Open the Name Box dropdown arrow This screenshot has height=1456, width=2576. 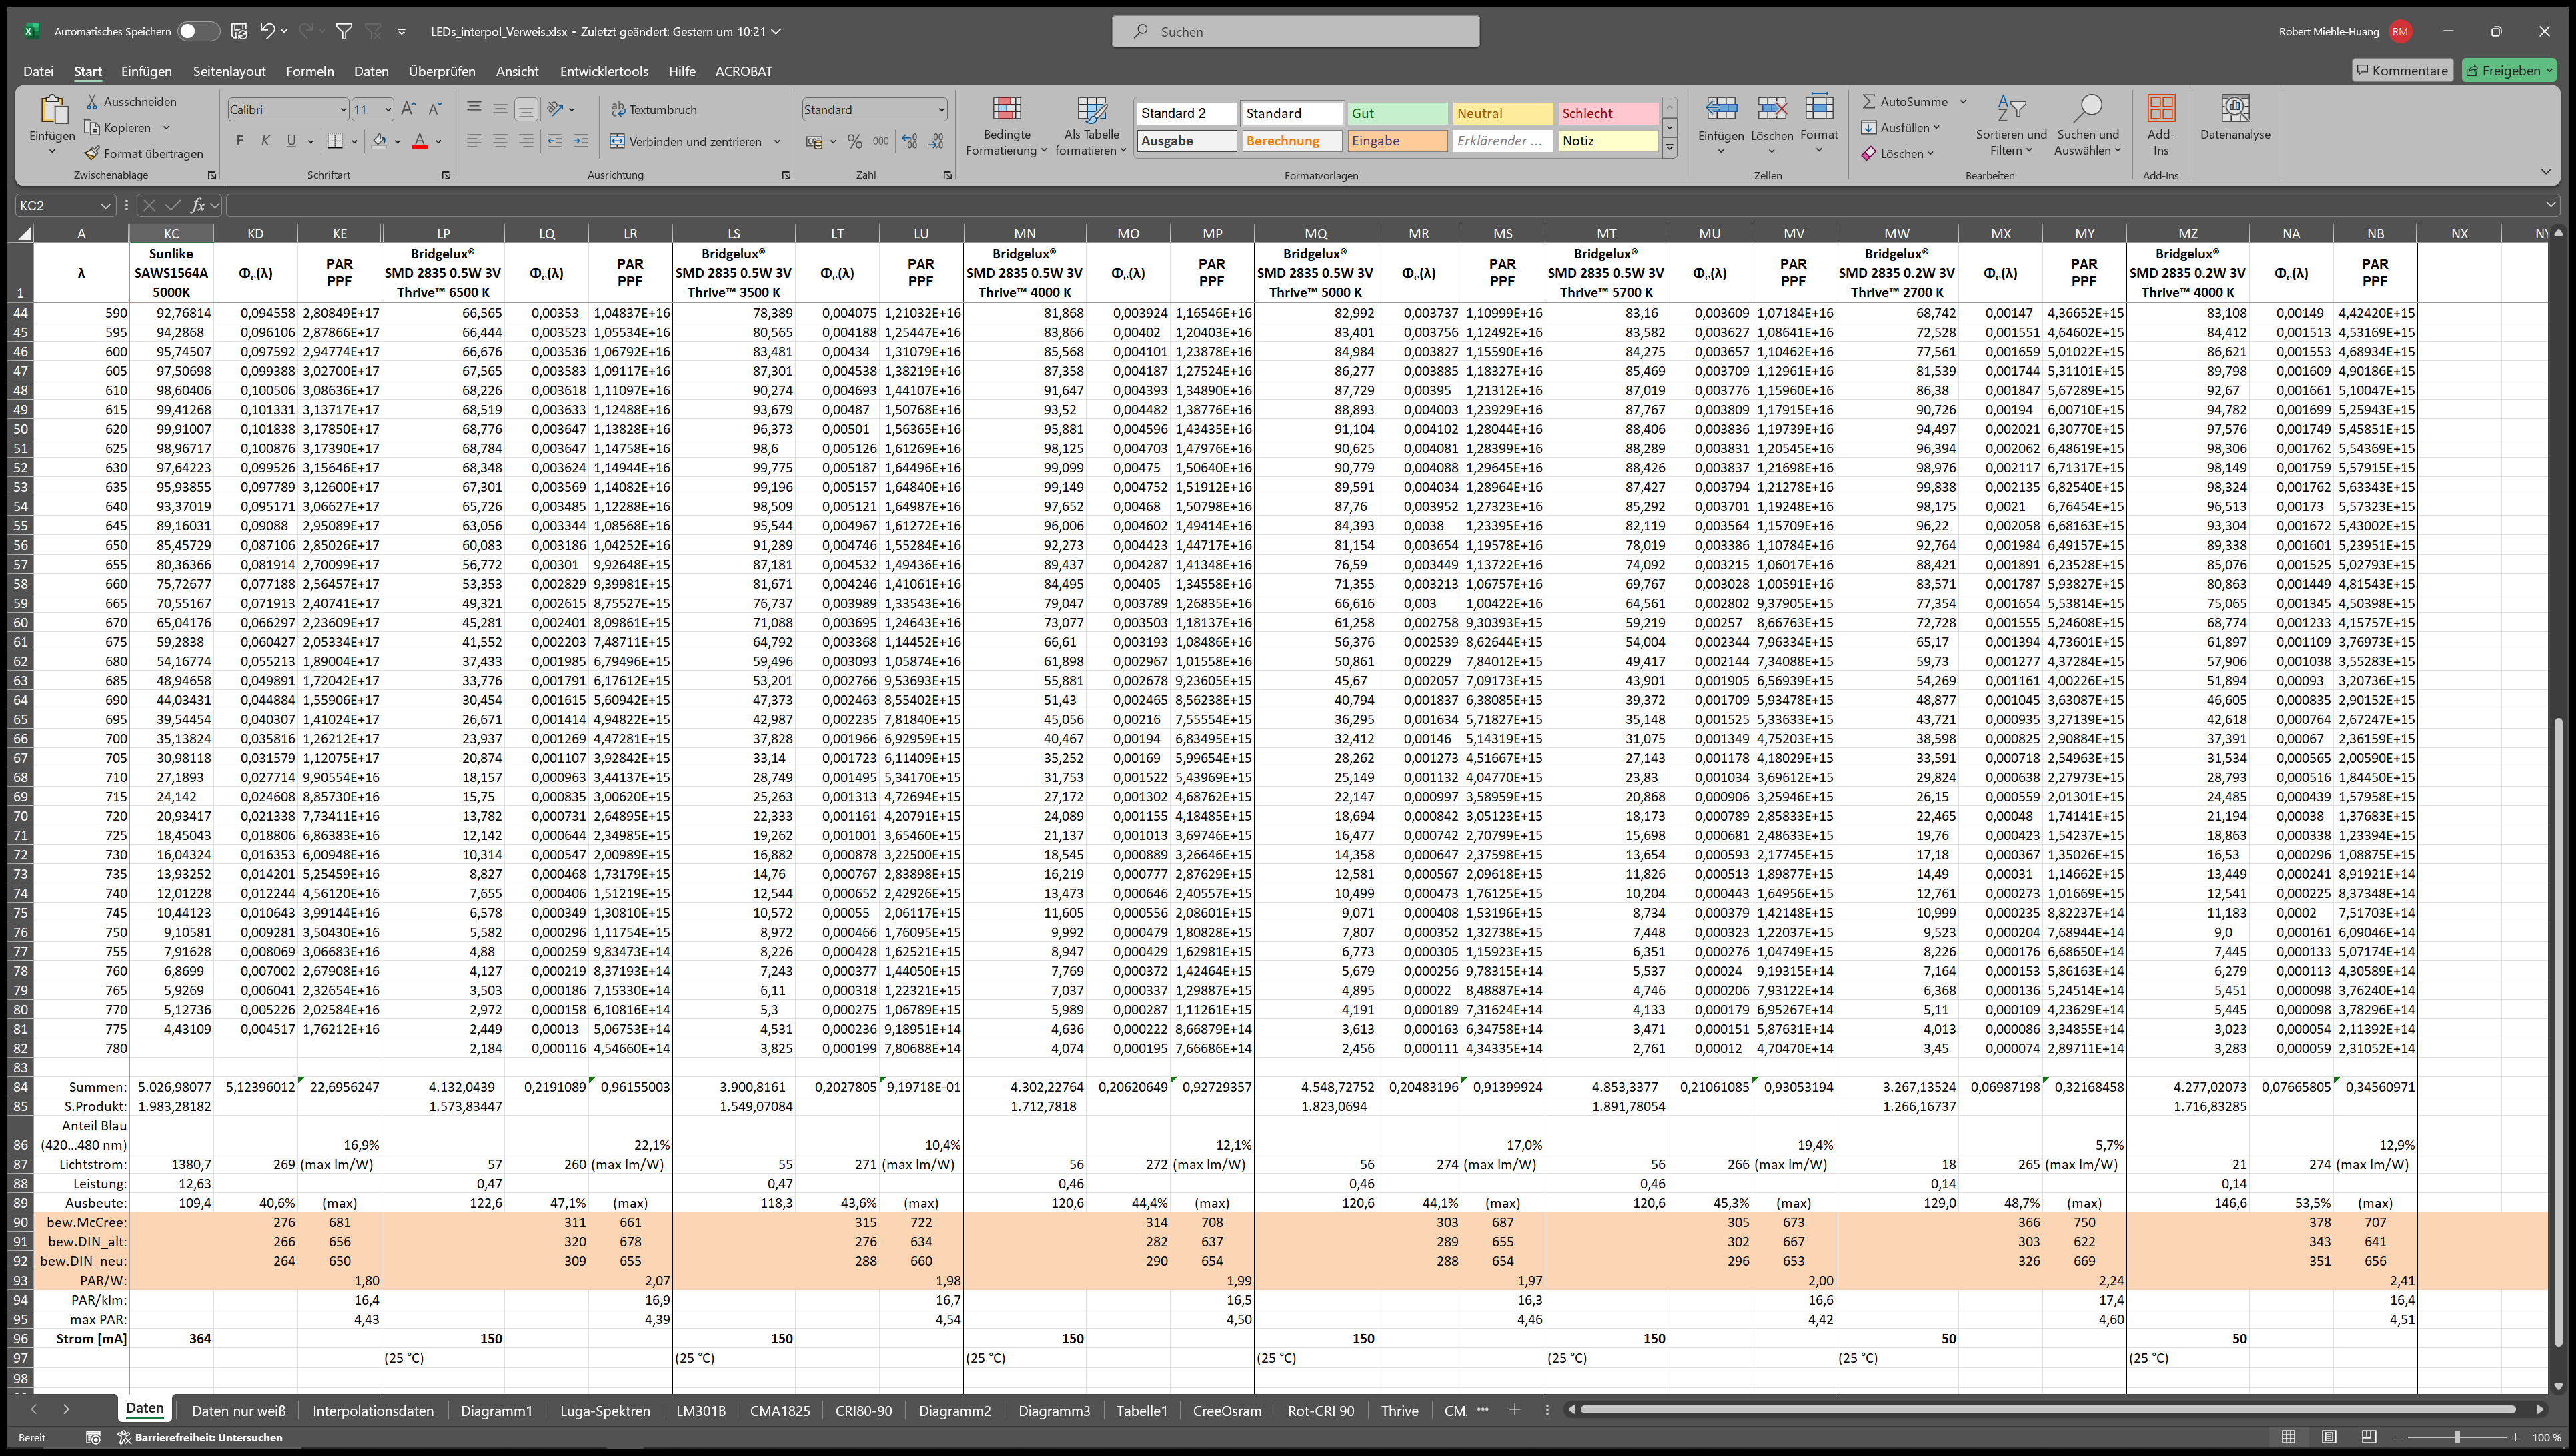105,205
